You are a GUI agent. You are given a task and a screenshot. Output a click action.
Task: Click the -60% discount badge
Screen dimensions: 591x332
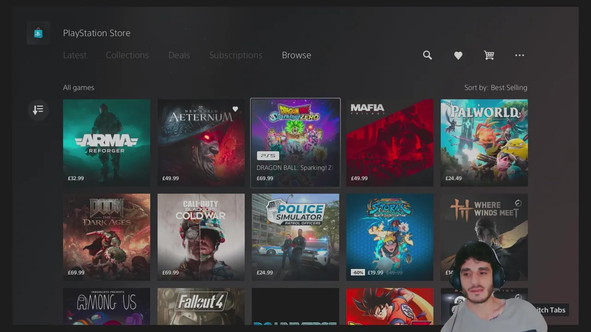[x=358, y=273]
